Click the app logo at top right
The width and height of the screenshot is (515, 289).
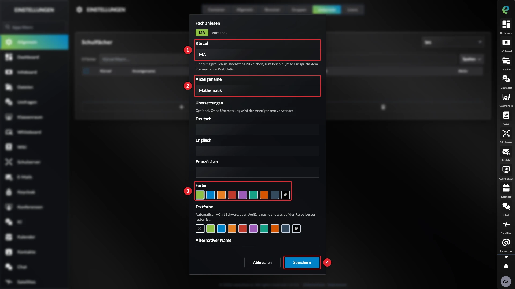click(506, 10)
